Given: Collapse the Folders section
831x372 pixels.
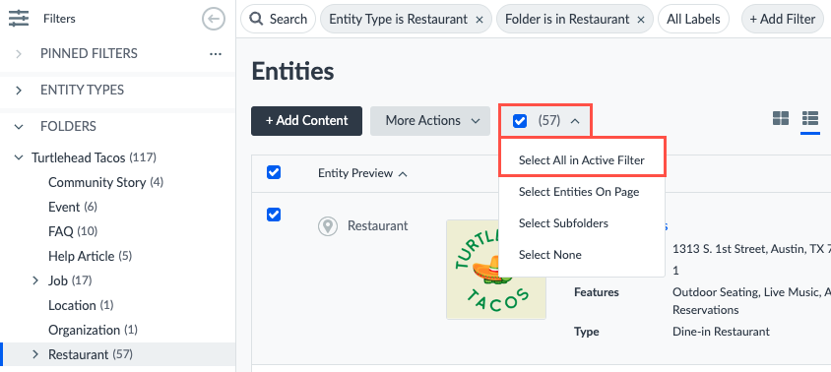Looking at the screenshot, I should pos(19,127).
